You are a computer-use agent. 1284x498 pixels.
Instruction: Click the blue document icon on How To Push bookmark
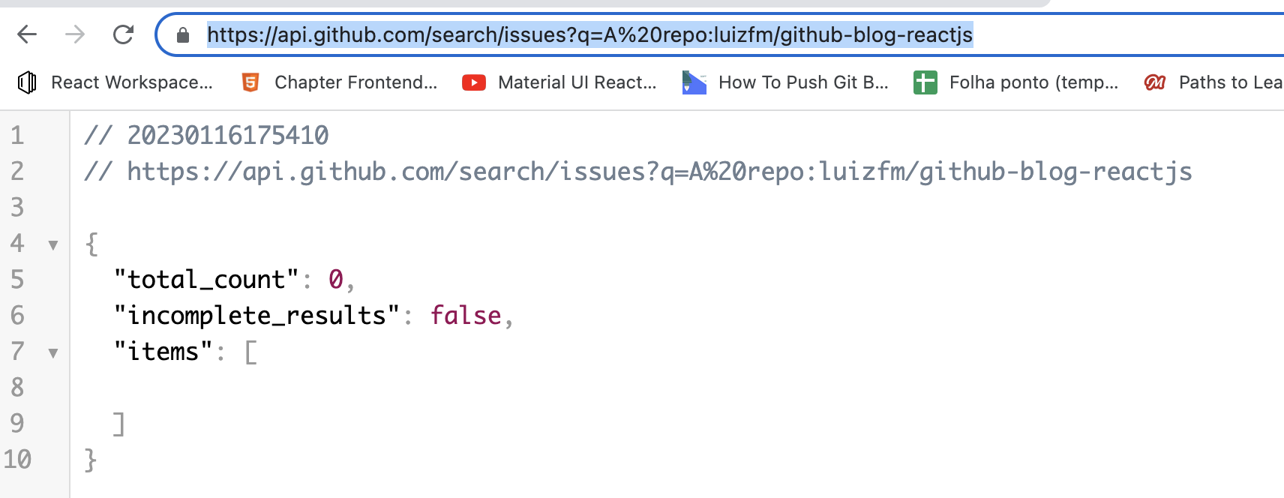point(693,82)
